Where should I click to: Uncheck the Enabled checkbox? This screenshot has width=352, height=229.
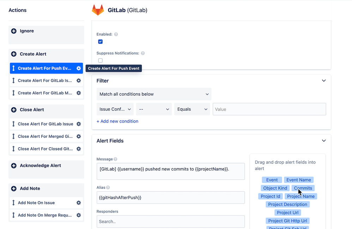pyautogui.click(x=101, y=42)
